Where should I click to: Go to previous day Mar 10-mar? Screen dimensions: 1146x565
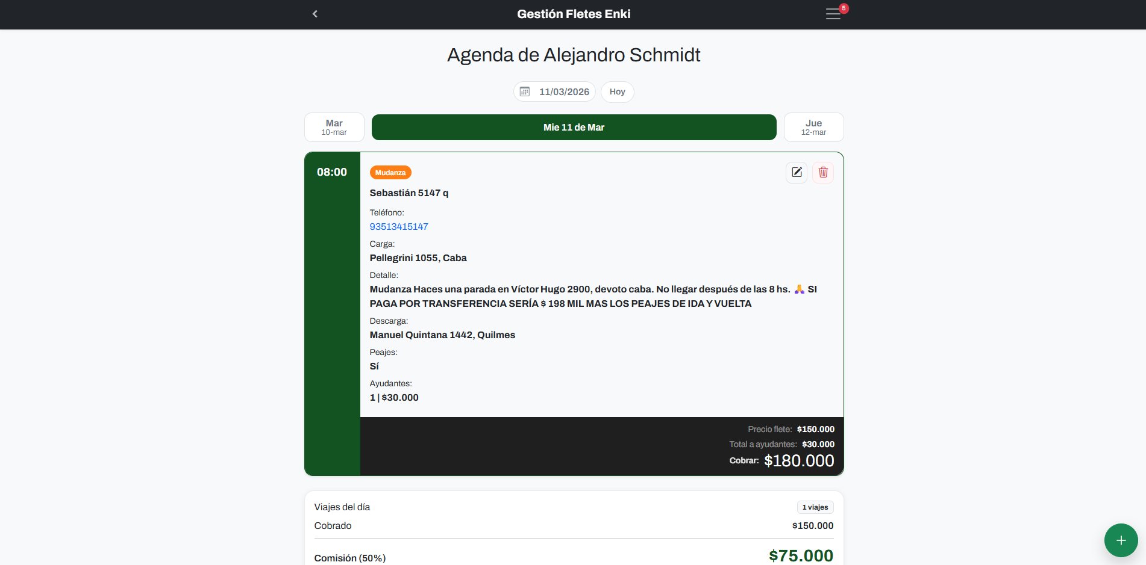click(334, 127)
